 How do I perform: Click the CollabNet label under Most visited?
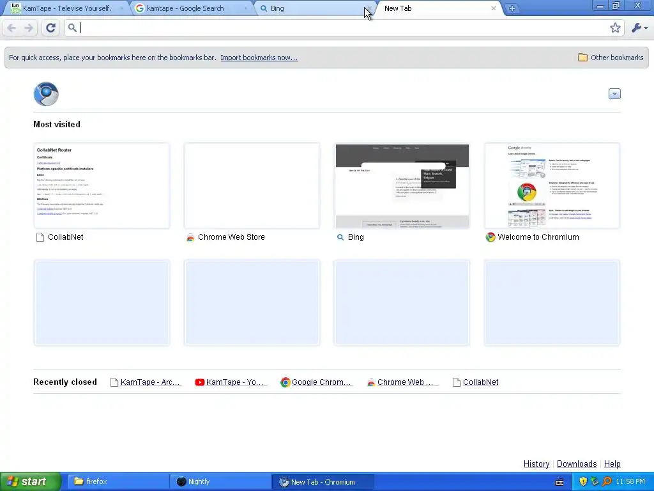coord(66,237)
